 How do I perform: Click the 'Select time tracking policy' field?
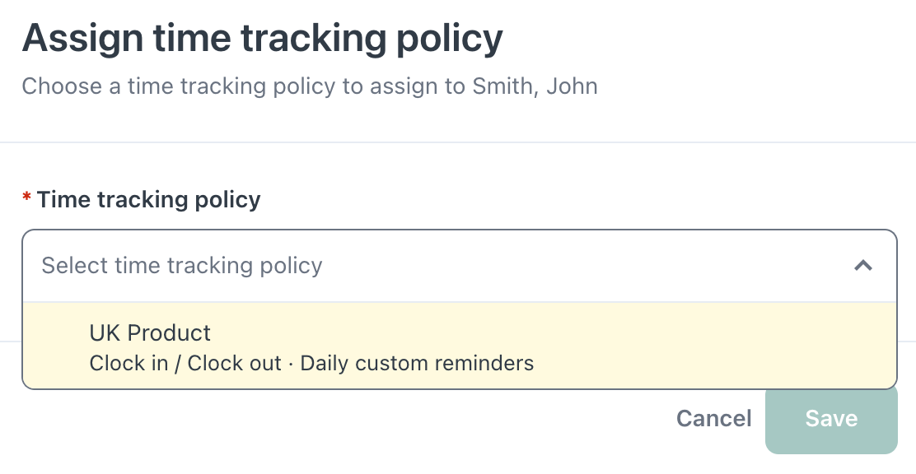point(459,266)
